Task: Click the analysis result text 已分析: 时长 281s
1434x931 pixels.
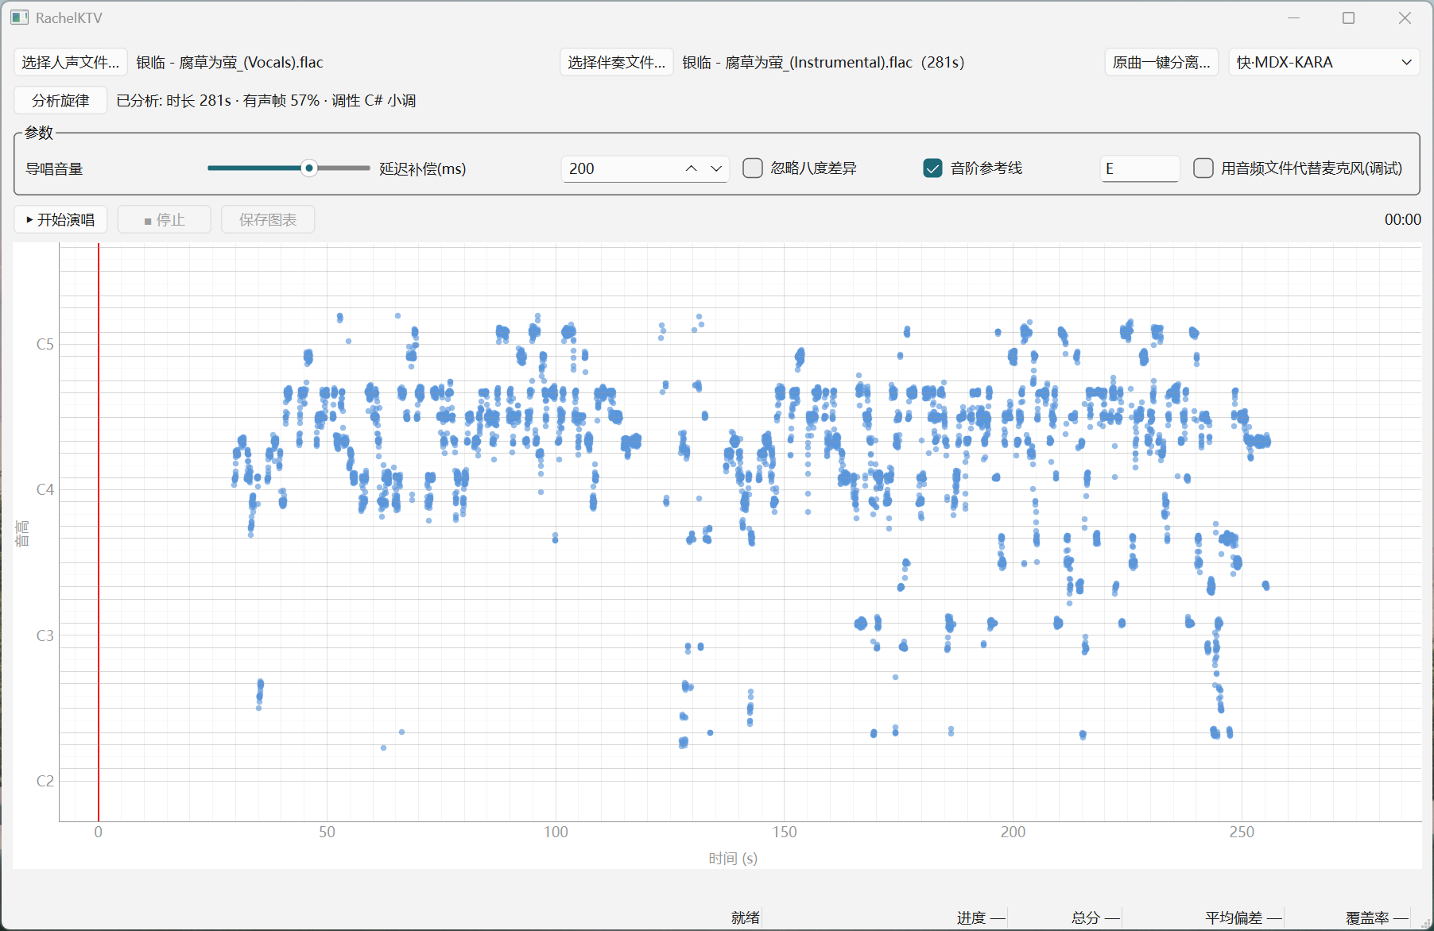Action: (174, 100)
